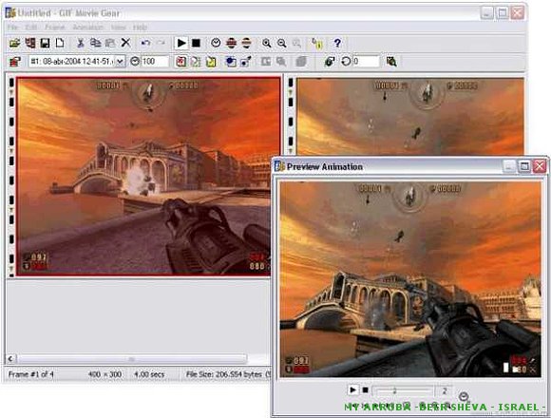Click the frame delay field showing 100
Image resolution: width=551 pixels, height=418 pixels.
point(155,62)
